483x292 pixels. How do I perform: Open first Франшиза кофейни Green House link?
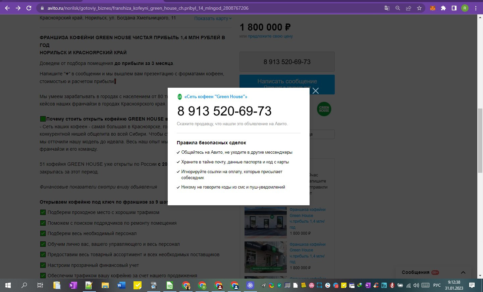point(308,218)
